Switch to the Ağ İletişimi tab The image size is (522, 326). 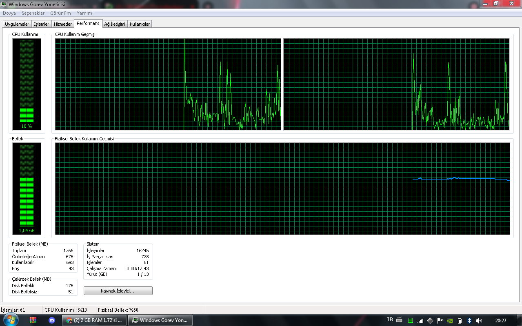pos(115,24)
